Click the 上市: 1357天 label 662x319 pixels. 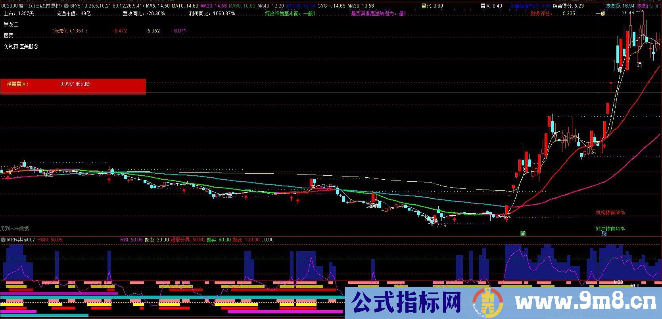(x=19, y=13)
